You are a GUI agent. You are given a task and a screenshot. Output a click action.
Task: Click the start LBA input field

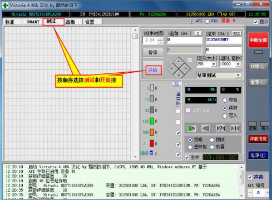[185, 40]
